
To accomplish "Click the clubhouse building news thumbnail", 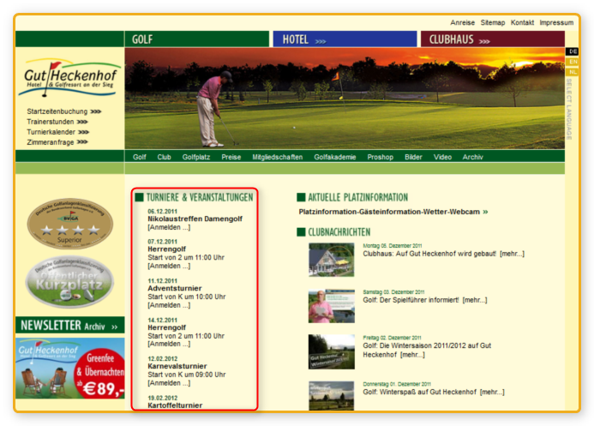I will coord(332,260).
